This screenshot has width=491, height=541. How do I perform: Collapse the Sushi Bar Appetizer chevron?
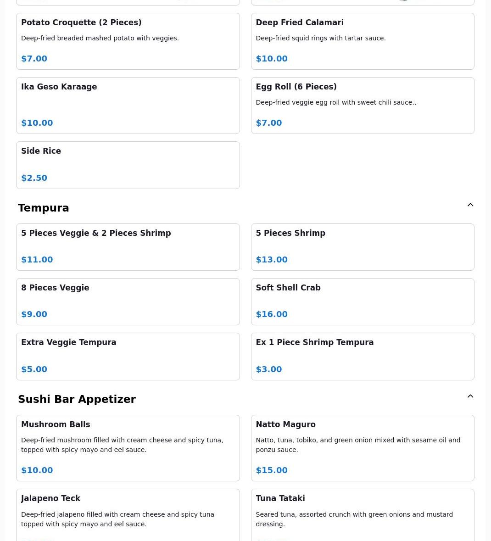tap(470, 396)
